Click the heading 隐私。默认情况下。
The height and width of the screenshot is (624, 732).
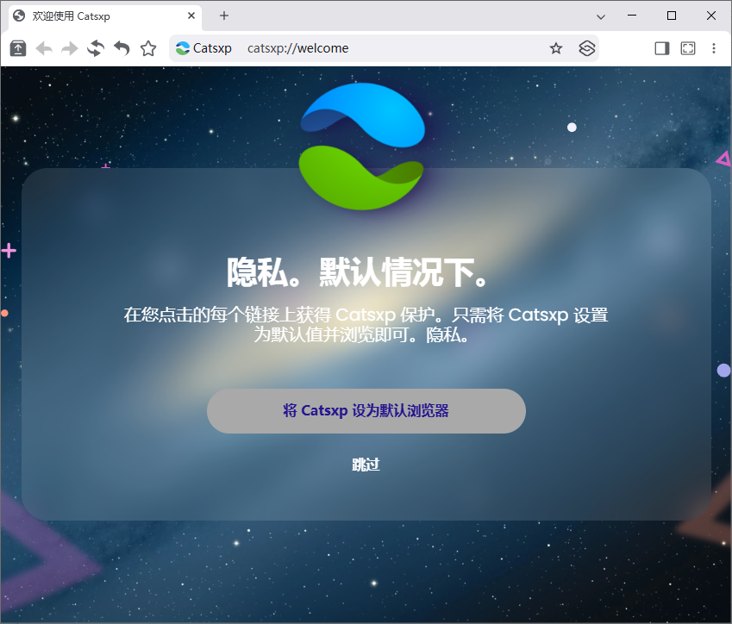click(359, 272)
